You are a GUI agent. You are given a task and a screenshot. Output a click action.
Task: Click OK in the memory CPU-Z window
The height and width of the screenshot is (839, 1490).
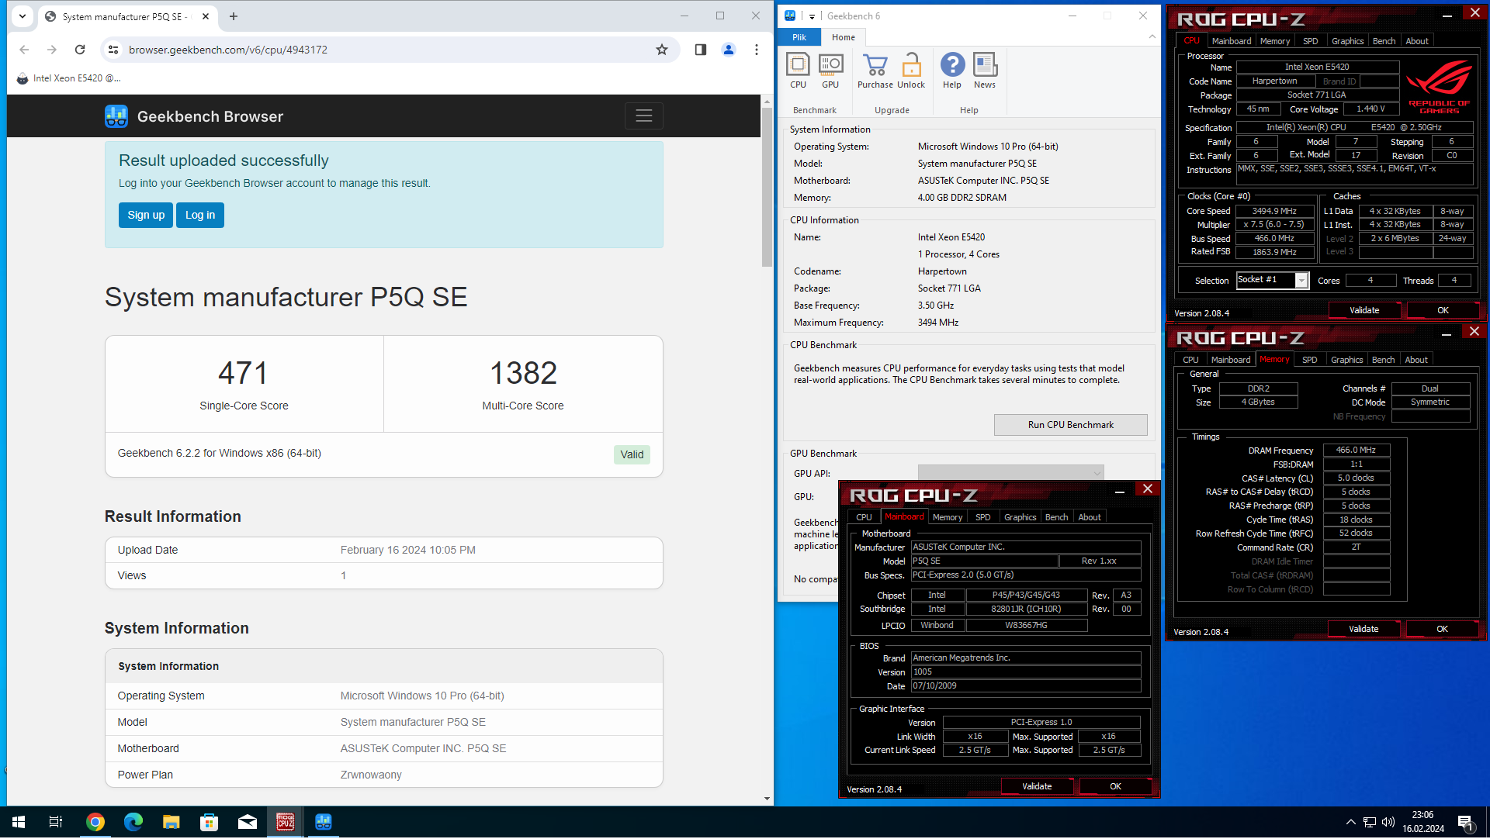[1442, 630]
